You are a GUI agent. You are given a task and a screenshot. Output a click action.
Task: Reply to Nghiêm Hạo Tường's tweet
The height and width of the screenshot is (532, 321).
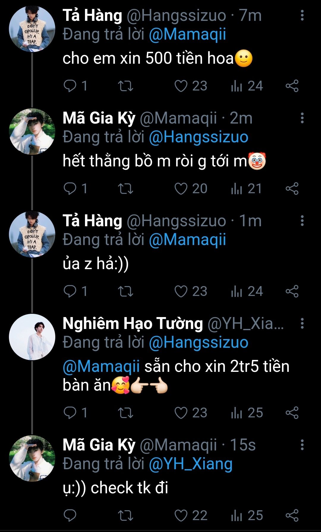(x=70, y=413)
